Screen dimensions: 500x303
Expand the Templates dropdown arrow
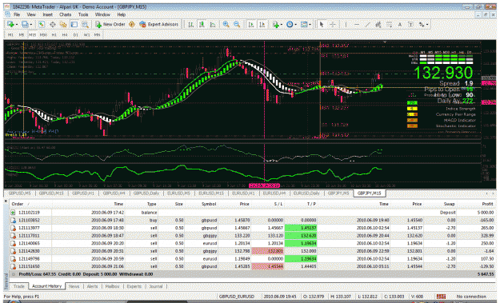point(310,25)
